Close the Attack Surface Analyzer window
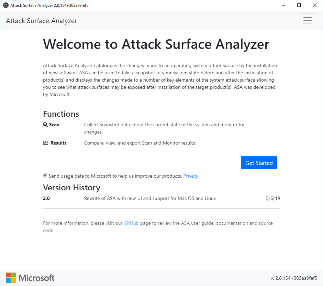This screenshot has width=323, height=286. click(314, 6)
